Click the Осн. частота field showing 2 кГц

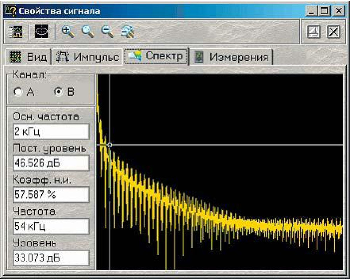pyautogui.click(x=51, y=132)
